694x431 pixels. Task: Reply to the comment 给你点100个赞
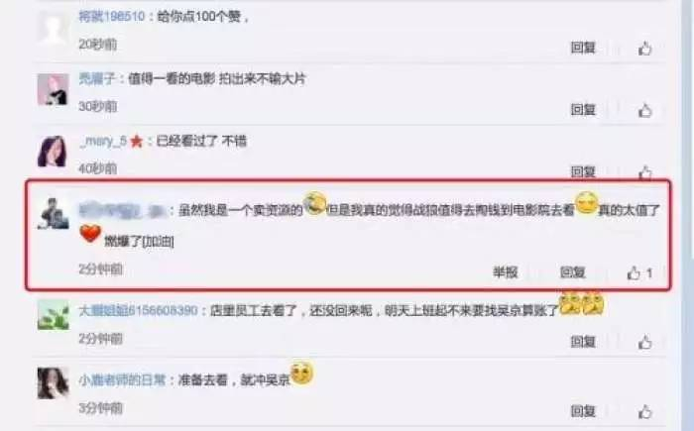point(583,48)
